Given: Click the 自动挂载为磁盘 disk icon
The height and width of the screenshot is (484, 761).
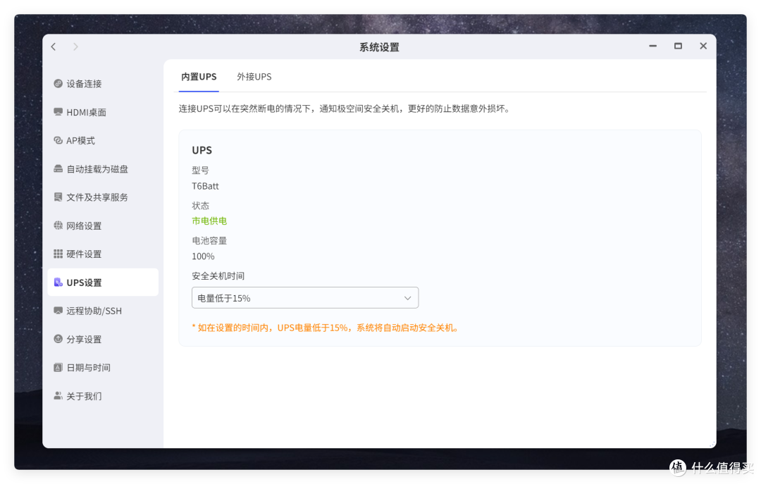Looking at the screenshot, I should [x=58, y=169].
